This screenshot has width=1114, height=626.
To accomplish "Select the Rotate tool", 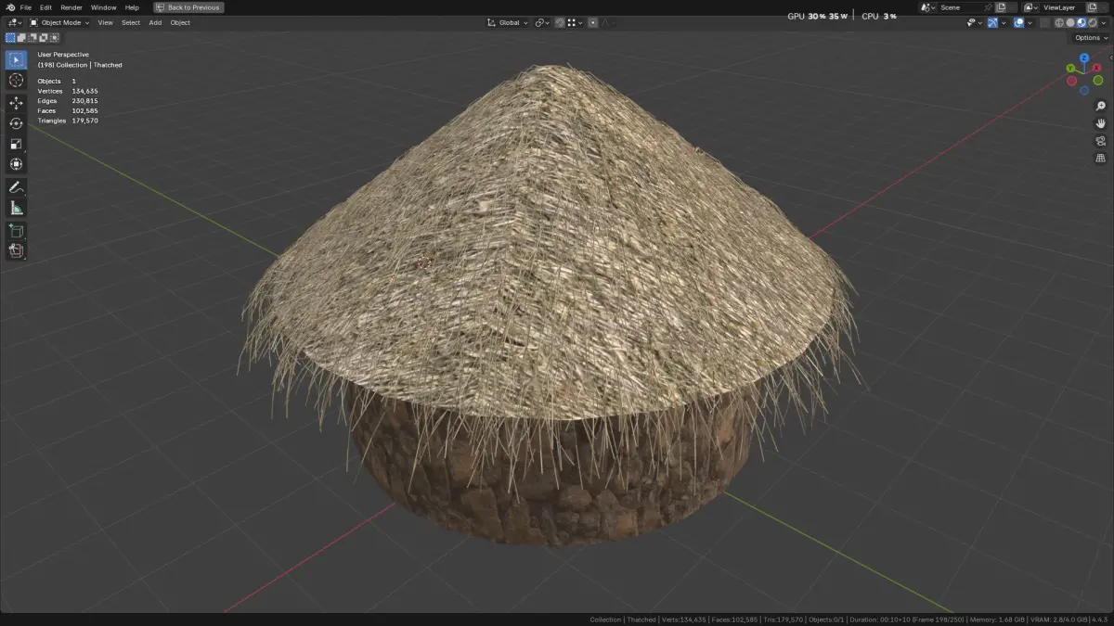I will point(16,123).
